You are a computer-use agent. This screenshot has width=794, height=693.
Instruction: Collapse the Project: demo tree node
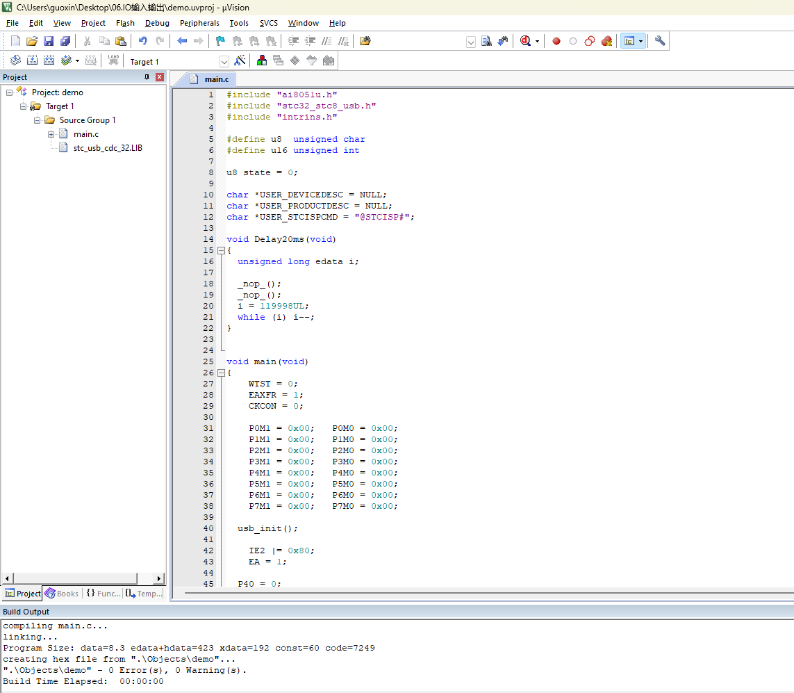(x=9, y=92)
